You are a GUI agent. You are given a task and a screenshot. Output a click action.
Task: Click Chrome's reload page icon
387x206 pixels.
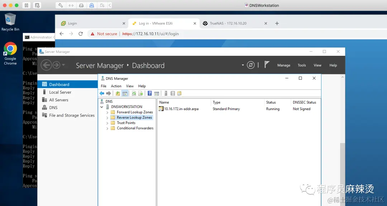[x=81, y=34]
